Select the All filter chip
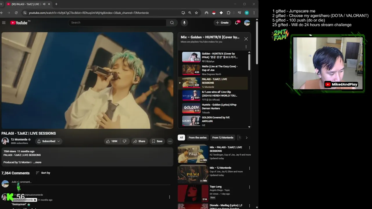Image resolution: width=372 pixels, height=209 pixels. point(181,138)
